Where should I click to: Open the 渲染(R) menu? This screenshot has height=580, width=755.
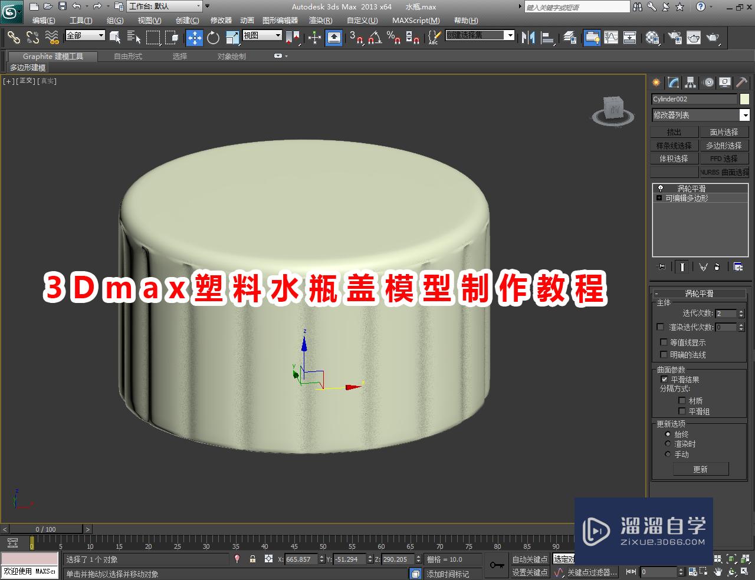click(x=321, y=20)
